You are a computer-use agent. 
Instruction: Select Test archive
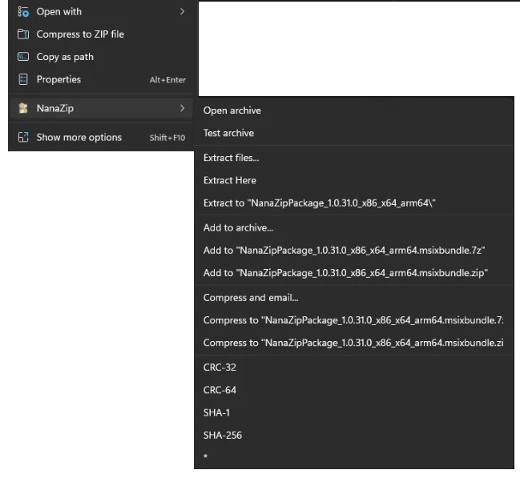point(354,133)
